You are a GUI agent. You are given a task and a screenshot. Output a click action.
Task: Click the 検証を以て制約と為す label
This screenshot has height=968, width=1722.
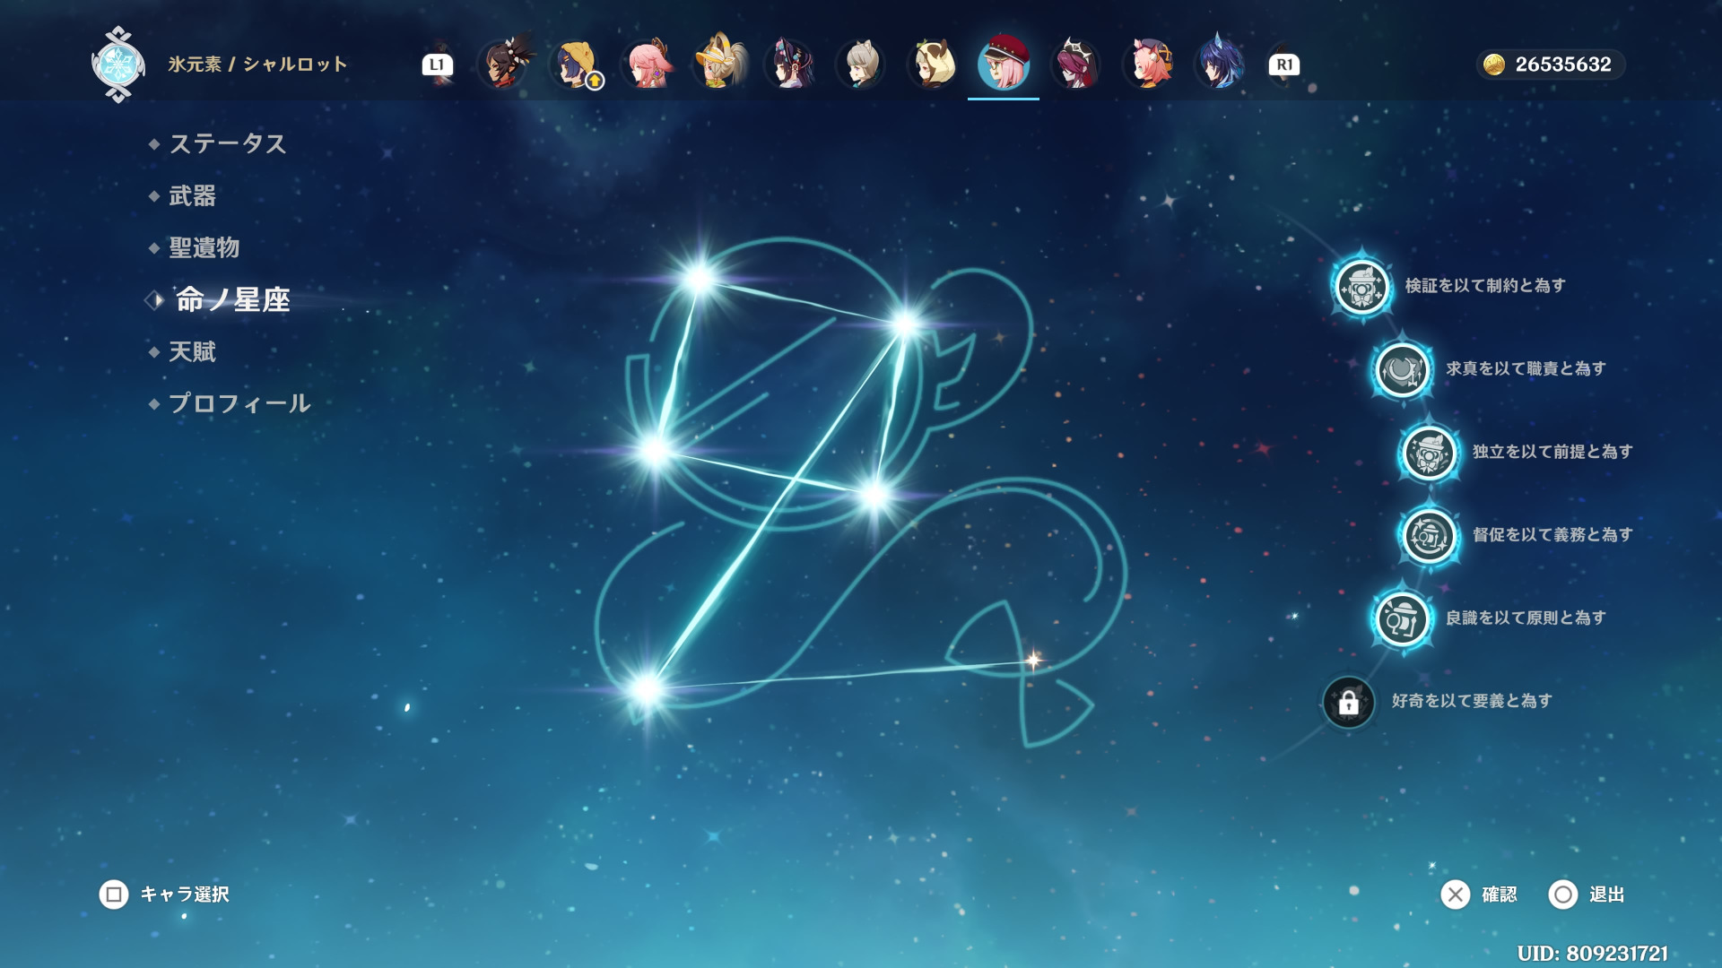coord(1485,285)
